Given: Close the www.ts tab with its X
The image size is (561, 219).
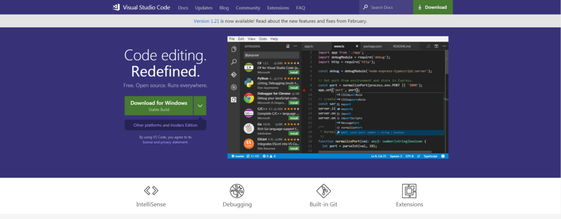Looking at the screenshot, I should (x=357, y=46).
